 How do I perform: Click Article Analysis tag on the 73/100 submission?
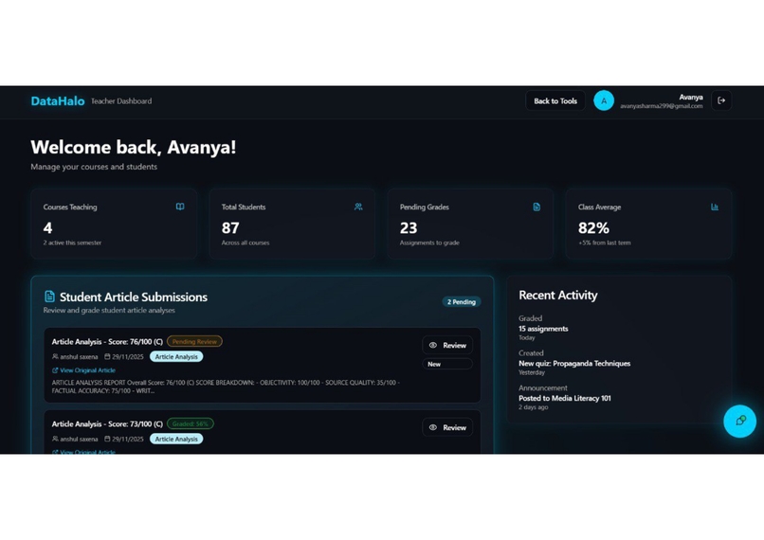tap(176, 439)
